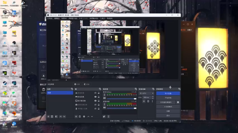Open Logitech G HUB desktop icon
This screenshot has height=133, width=238.
[24, 4]
